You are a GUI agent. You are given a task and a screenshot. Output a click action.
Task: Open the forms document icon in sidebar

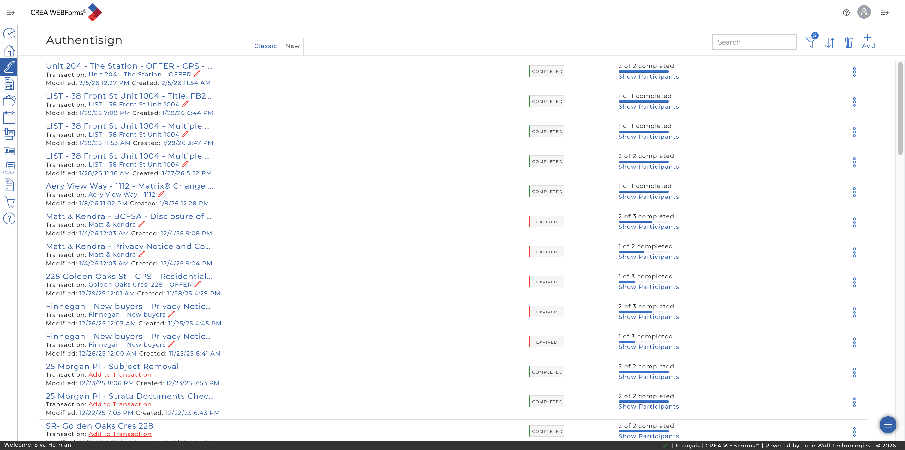pos(9,84)
